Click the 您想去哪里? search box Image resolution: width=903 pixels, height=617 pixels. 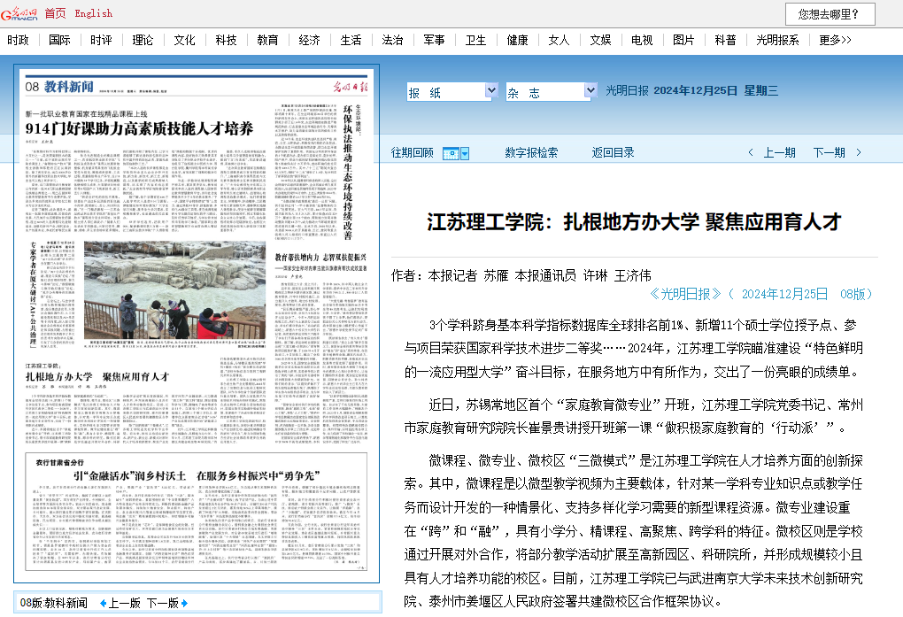(x=830, y=14)
